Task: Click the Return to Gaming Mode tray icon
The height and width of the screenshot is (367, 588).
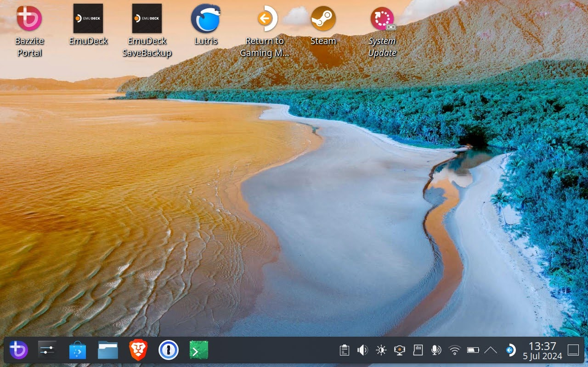Action: [x=510, y=350]
